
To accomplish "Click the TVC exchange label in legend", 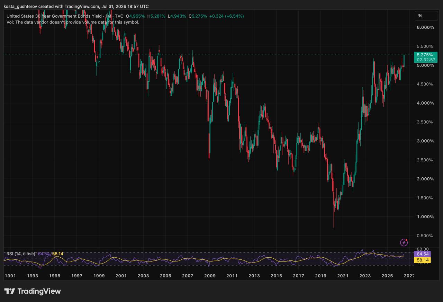I will pyautogui.click(x=119, y=16).
